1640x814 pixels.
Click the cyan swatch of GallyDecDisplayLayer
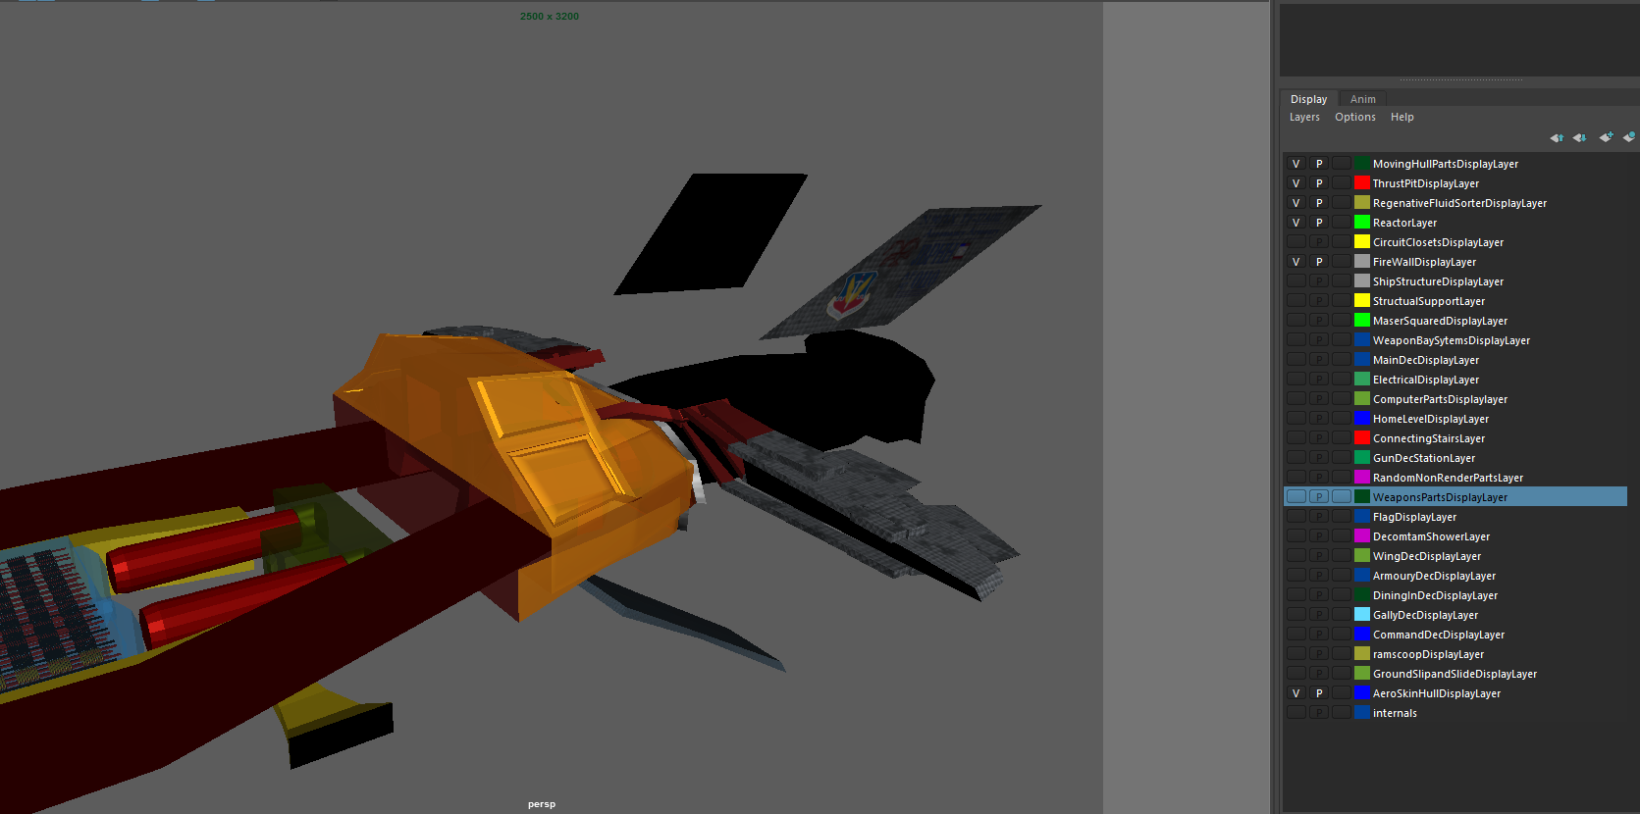click(1362, 615)
